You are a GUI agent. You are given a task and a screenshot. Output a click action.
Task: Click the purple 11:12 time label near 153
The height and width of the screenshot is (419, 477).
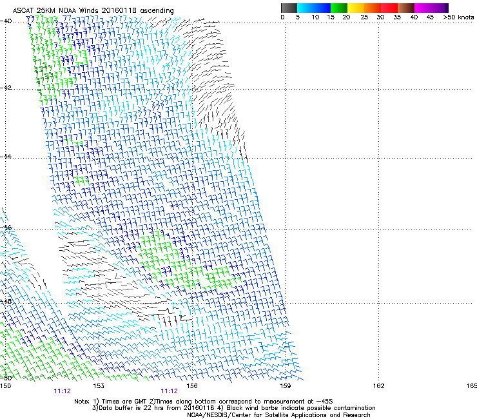point(62,391)
